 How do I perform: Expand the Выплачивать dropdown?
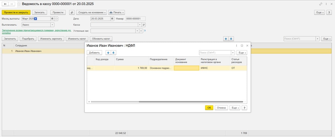(x=52, y=25)
